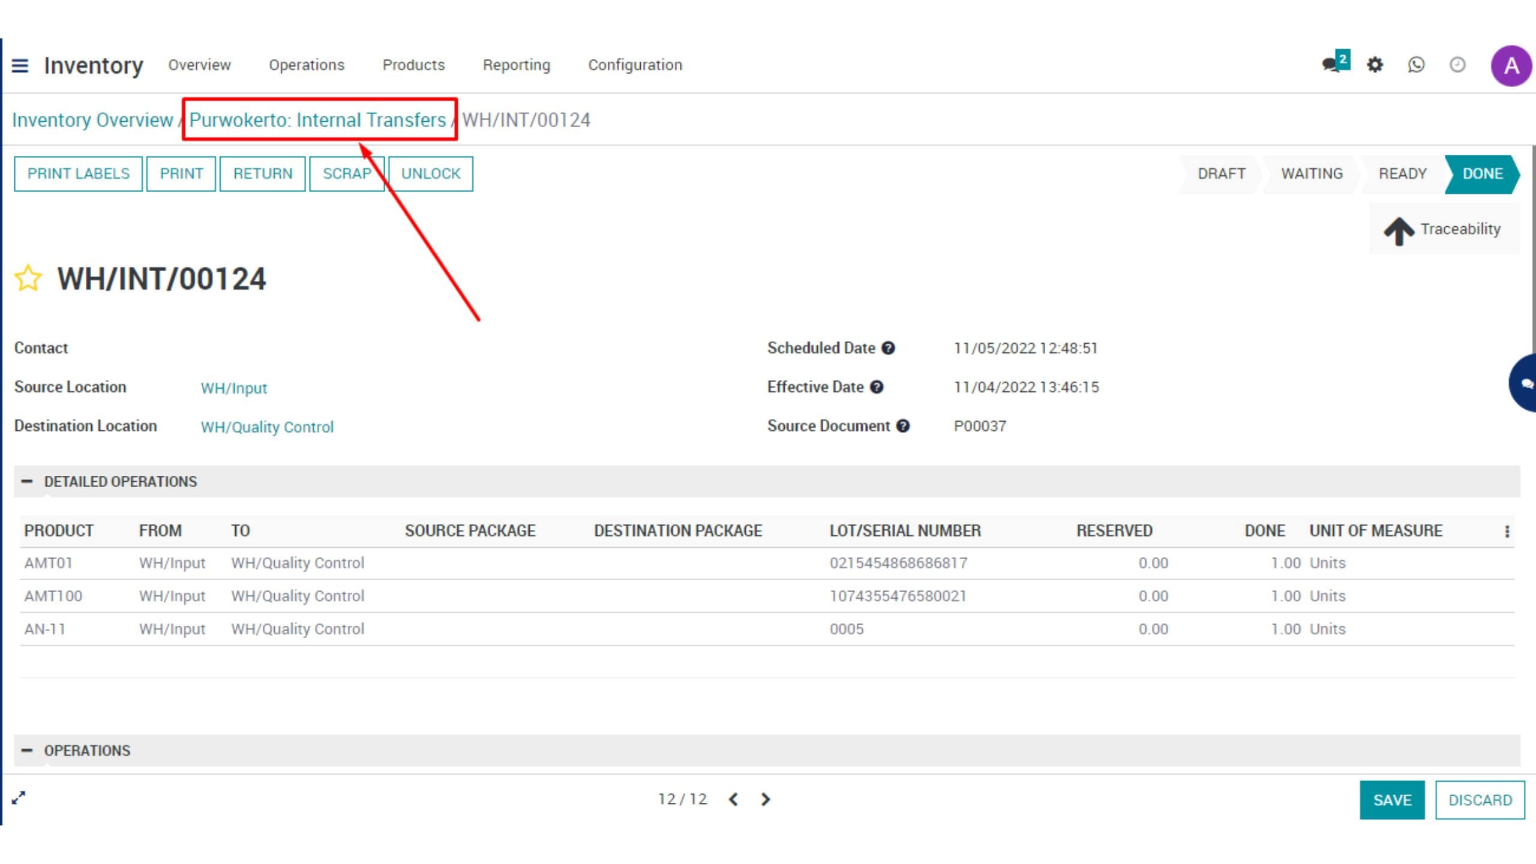This screenshot has width=1536, height=864.
Task: Sort by Destination Package column header
Action: (678, 531)
